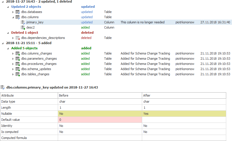Collapse the 2018-11-21 15:11 update group
232x141 pixels.
[x=3, y=43]
